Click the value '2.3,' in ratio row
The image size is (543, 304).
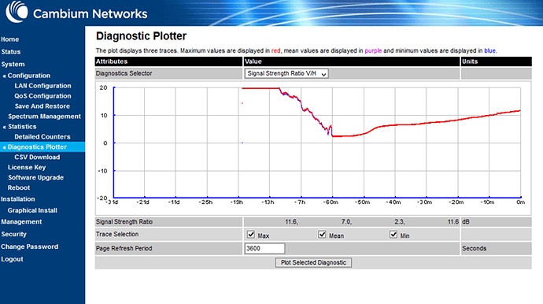400,222
